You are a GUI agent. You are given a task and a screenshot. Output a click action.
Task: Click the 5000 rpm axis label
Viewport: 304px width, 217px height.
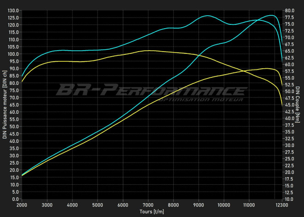click(98, 204)
